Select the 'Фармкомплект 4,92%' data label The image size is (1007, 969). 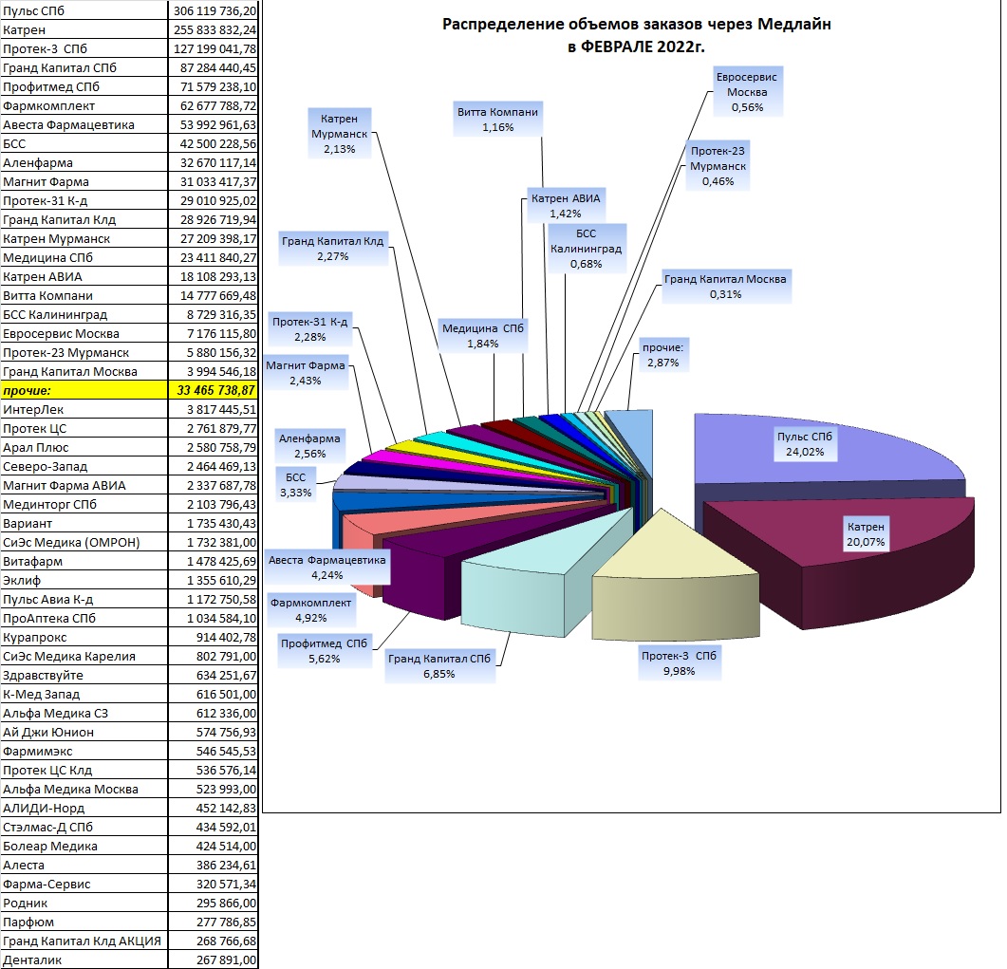click(x=311, y=610)
